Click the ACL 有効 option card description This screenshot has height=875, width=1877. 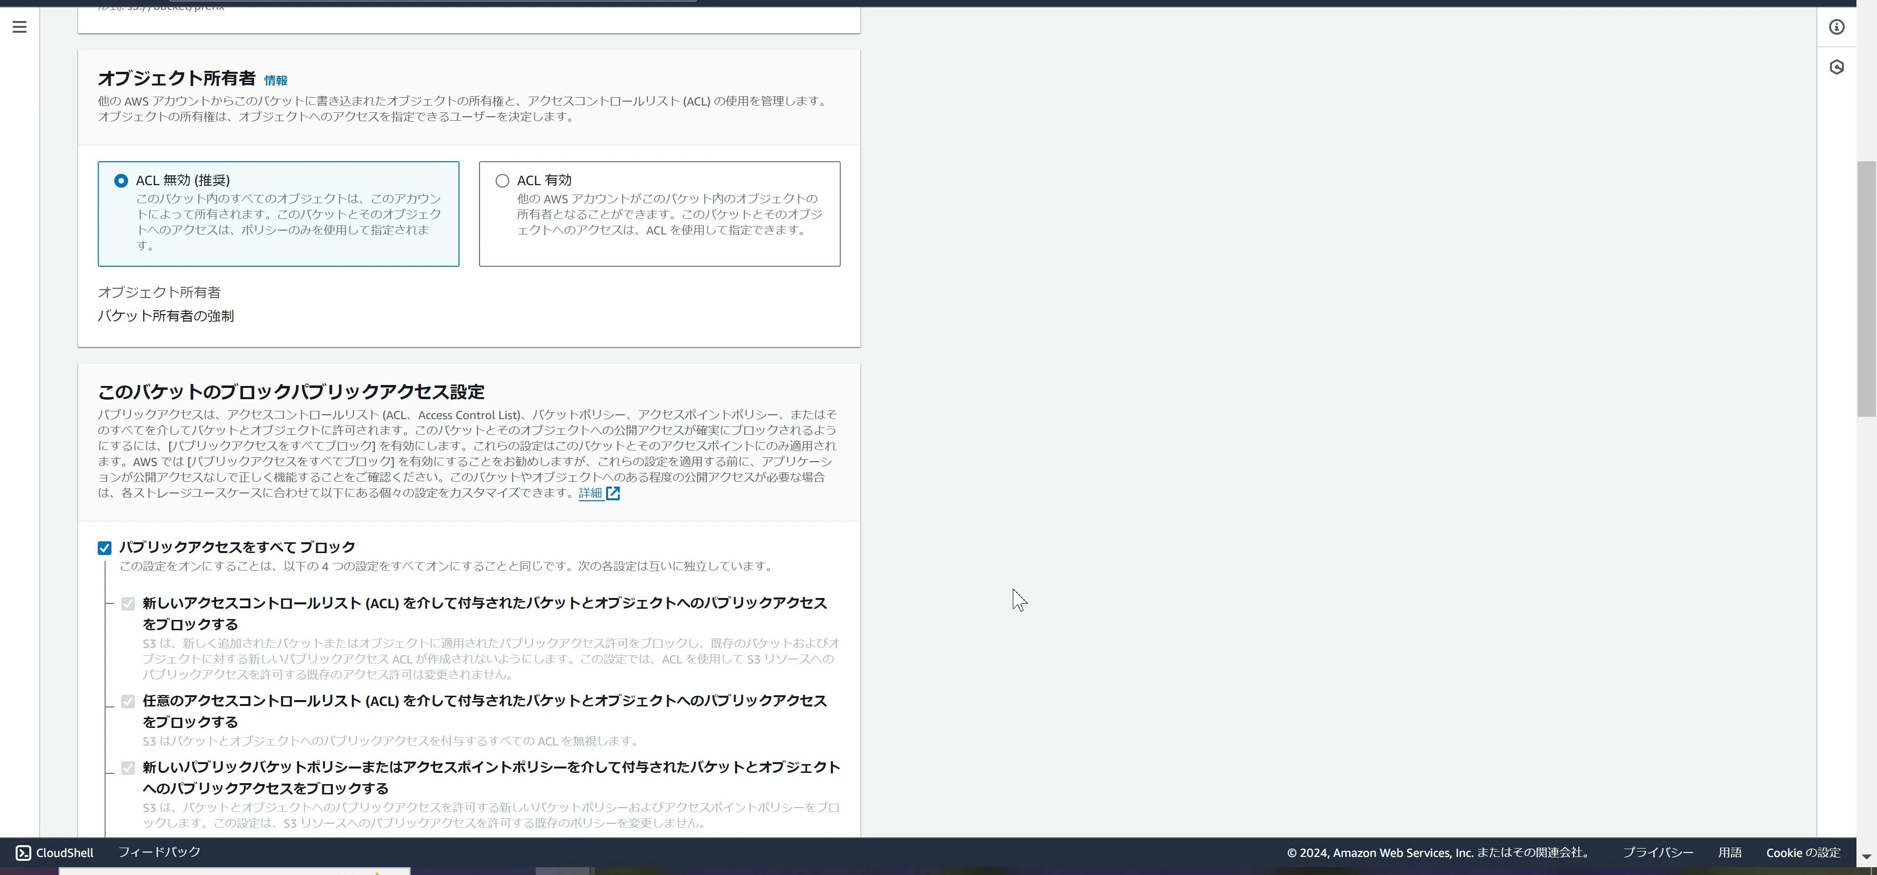pos(670,214)
